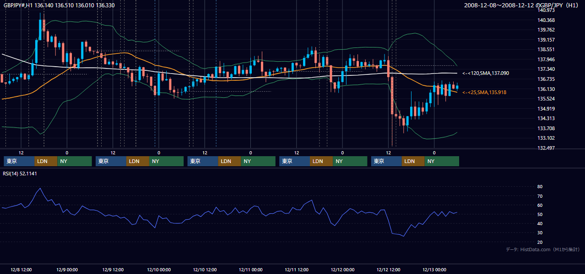Screen dimensions: 585x274
Task: Click the 12/9 12:00 date label
Action: [x=113, y=270]
